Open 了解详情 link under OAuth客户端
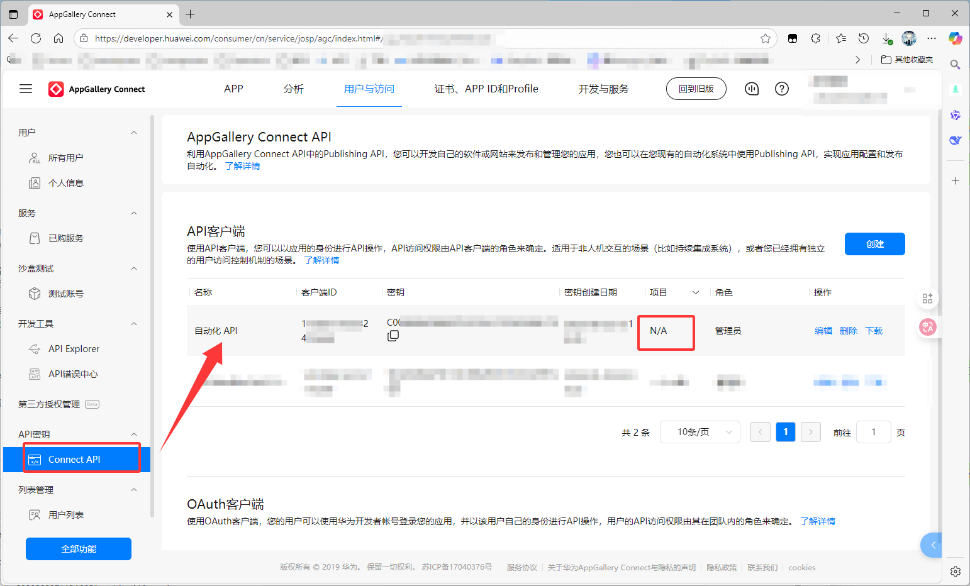 point(818,521)
